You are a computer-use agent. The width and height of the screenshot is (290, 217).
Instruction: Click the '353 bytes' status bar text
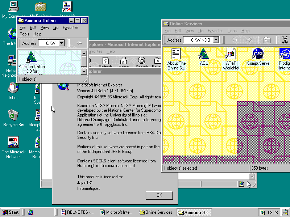pyautogui.click(x=260, y=168)
